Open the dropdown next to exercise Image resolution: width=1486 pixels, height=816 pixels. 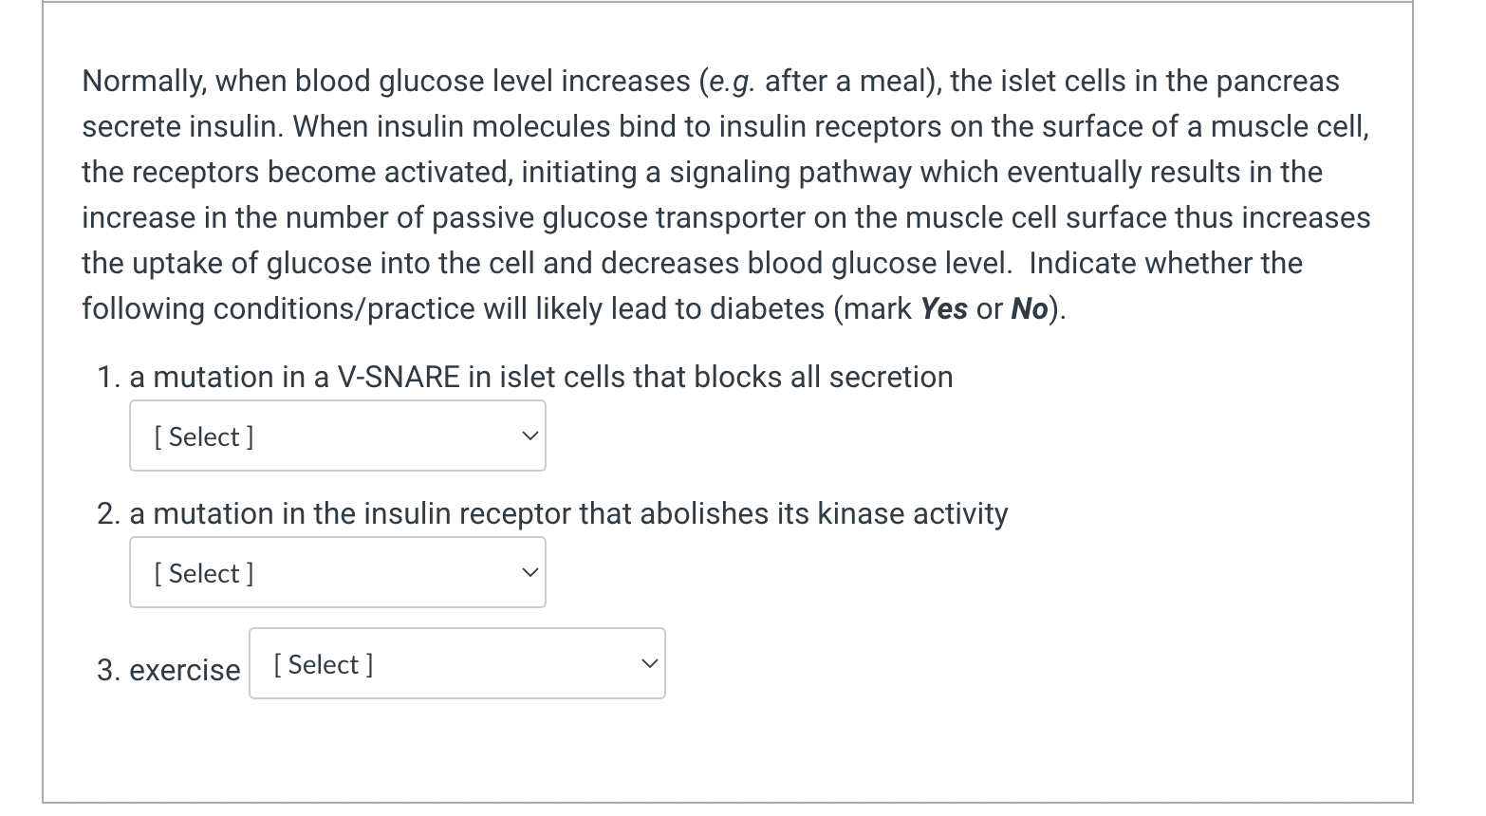coord(455,663)
